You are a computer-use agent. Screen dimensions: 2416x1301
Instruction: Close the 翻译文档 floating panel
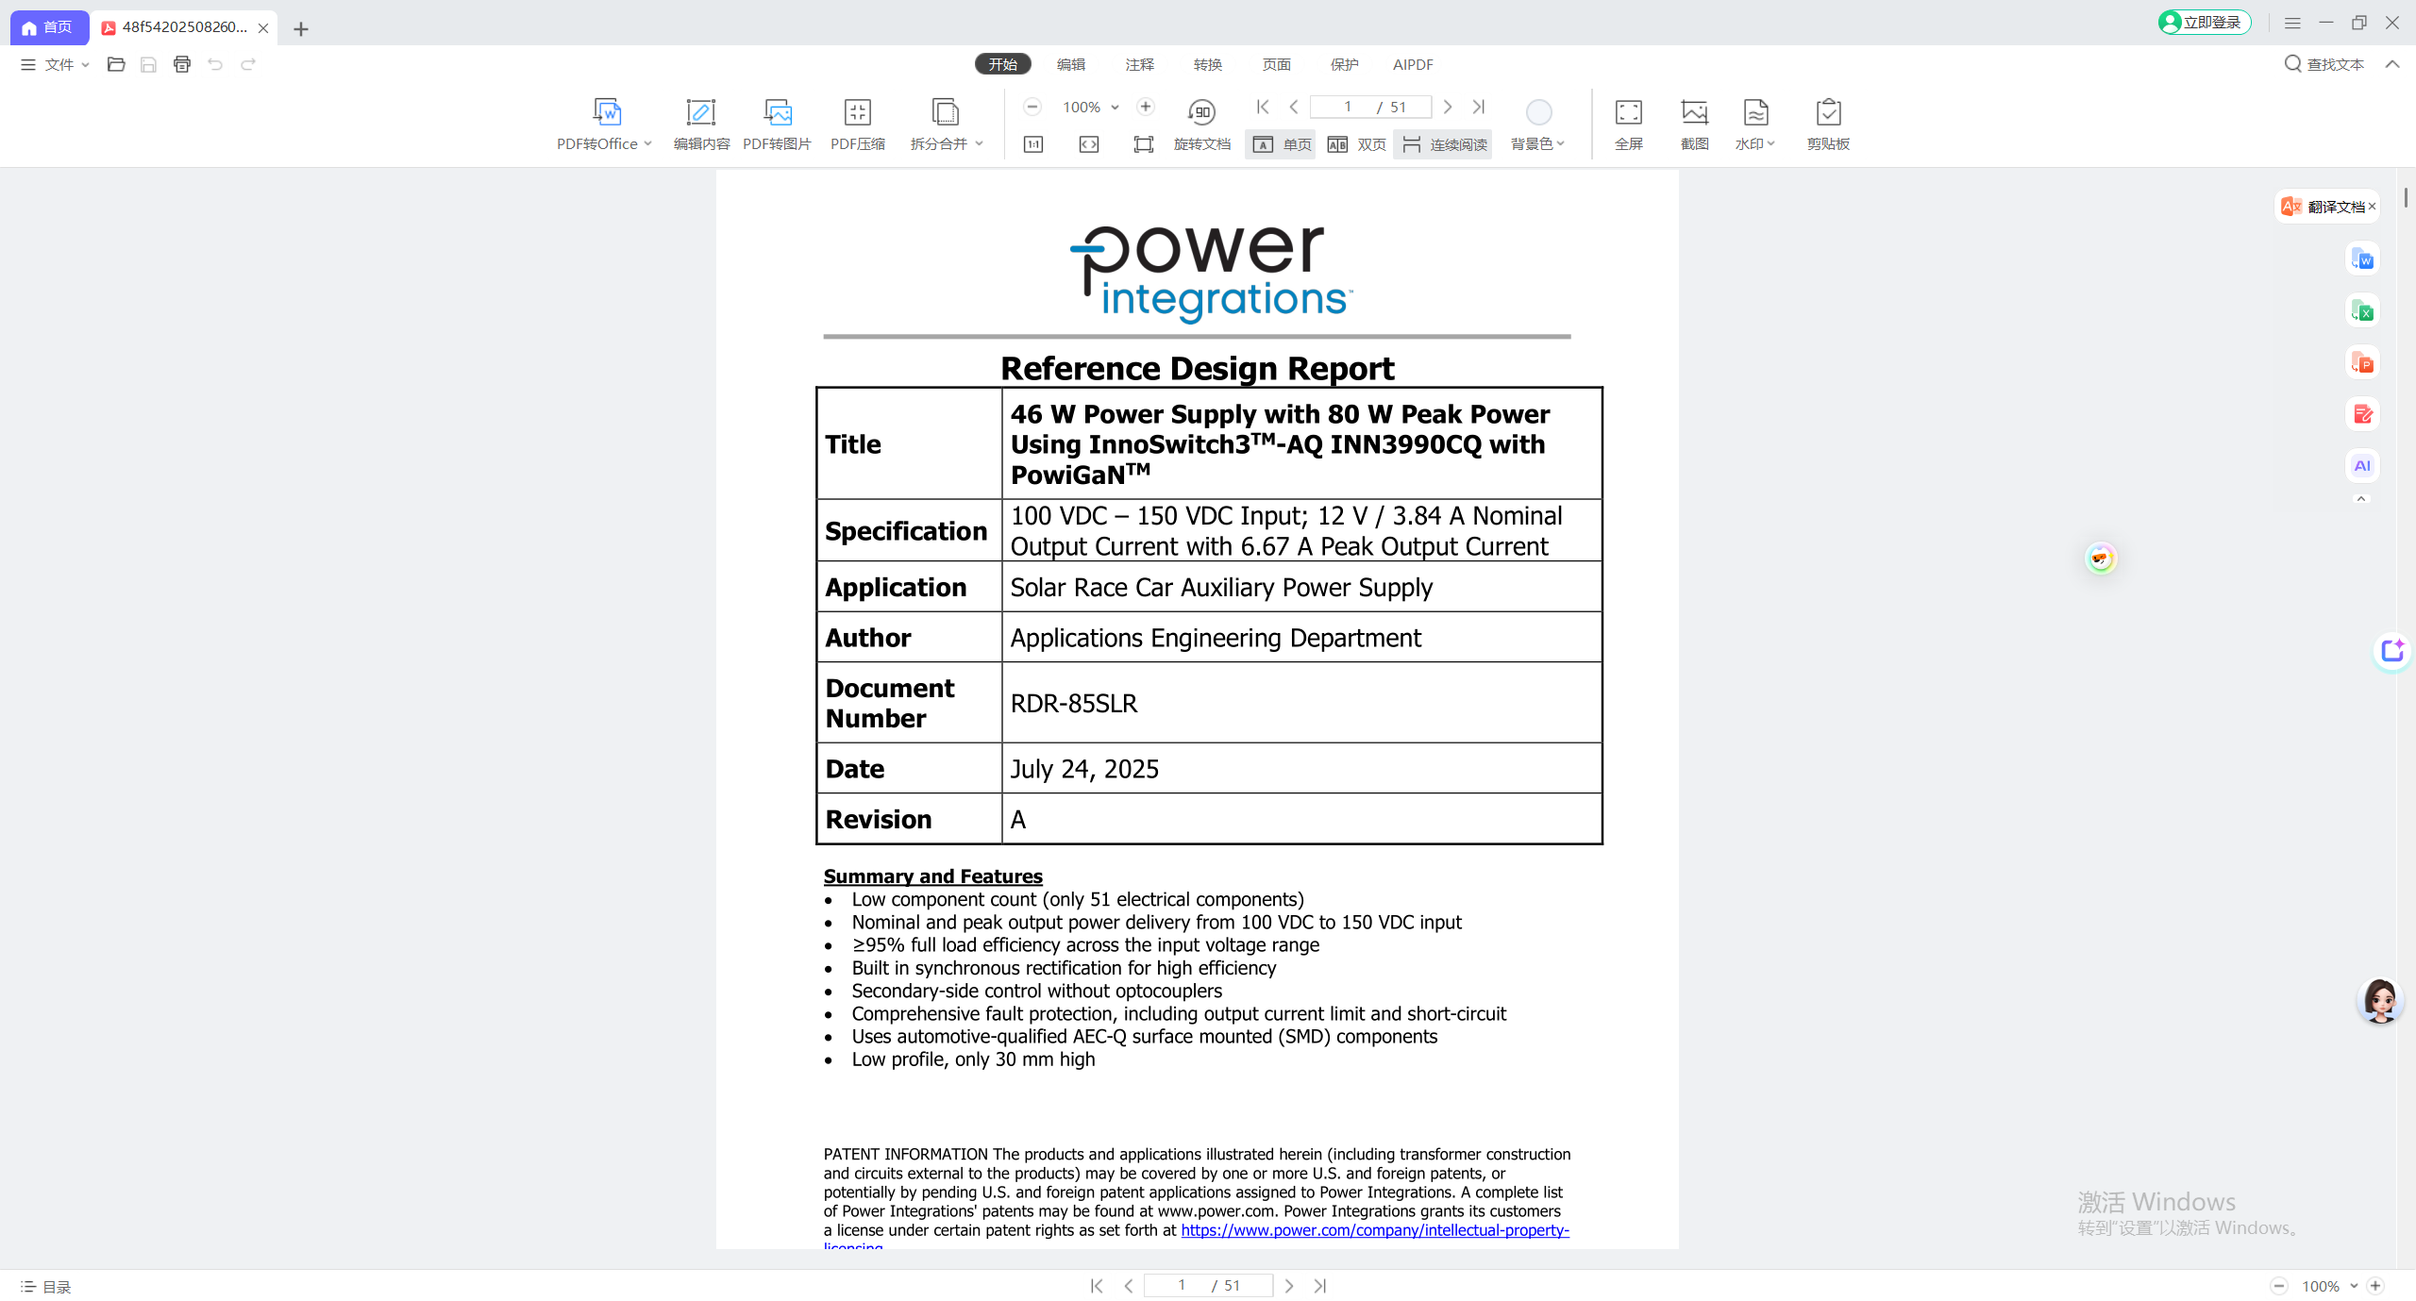click(x=2372, y=206)
